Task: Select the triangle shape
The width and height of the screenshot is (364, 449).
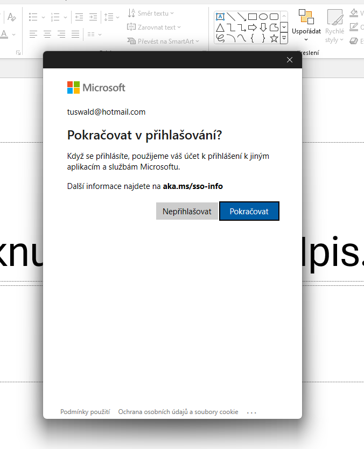Action: click(220, 27)
